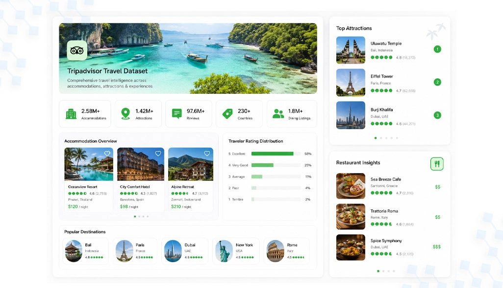Click the 58% value for Excellent
This screenshot has width=503, height=288.
click(308, 154)
